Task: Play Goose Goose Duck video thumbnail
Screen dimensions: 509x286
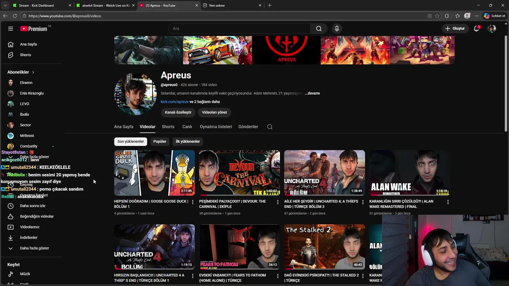Action: [154, 173]
